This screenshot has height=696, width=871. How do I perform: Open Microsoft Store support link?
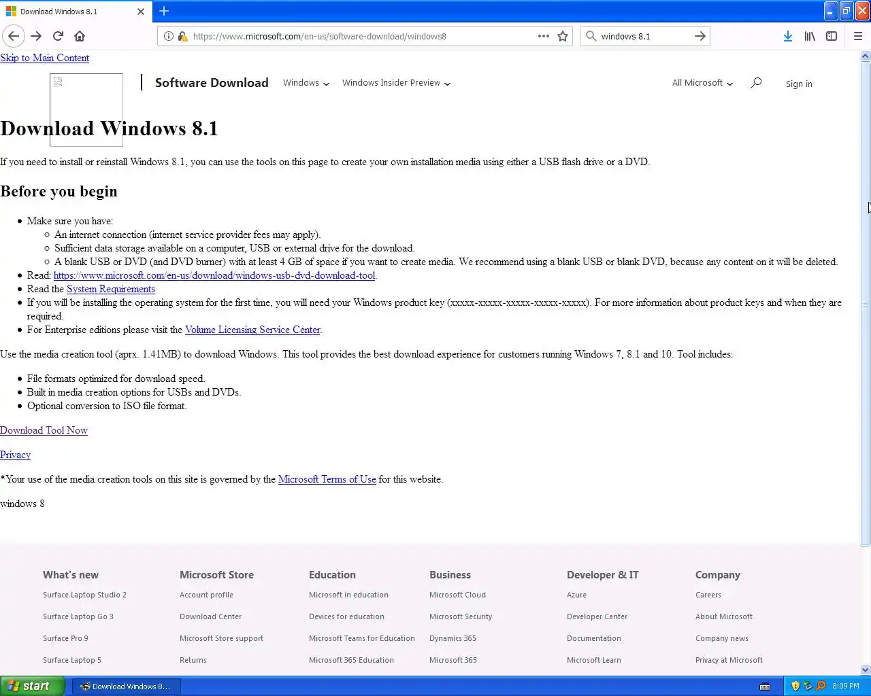click(221, 638)
